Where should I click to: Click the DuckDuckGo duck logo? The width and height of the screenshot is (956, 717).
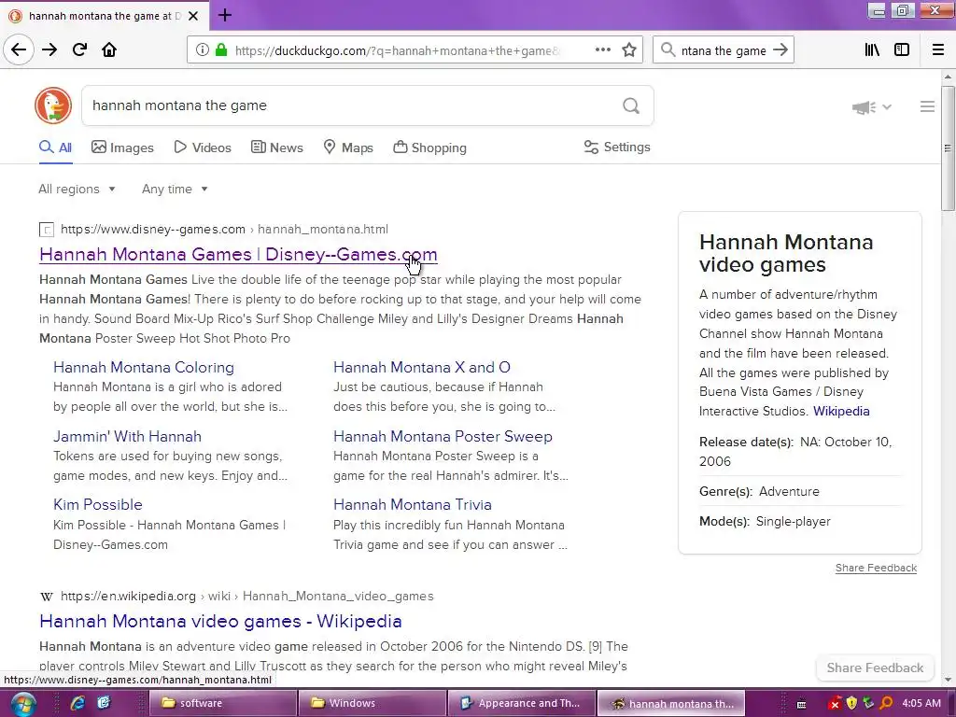point(53,105)
